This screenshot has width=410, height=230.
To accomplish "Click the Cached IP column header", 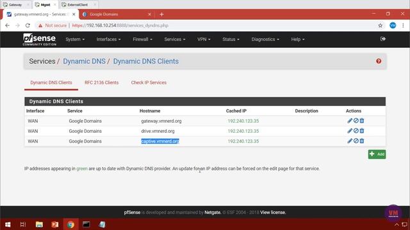I will 236,111.
